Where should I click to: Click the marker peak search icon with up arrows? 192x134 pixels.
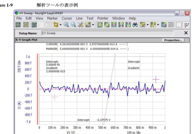coord(121,25)
